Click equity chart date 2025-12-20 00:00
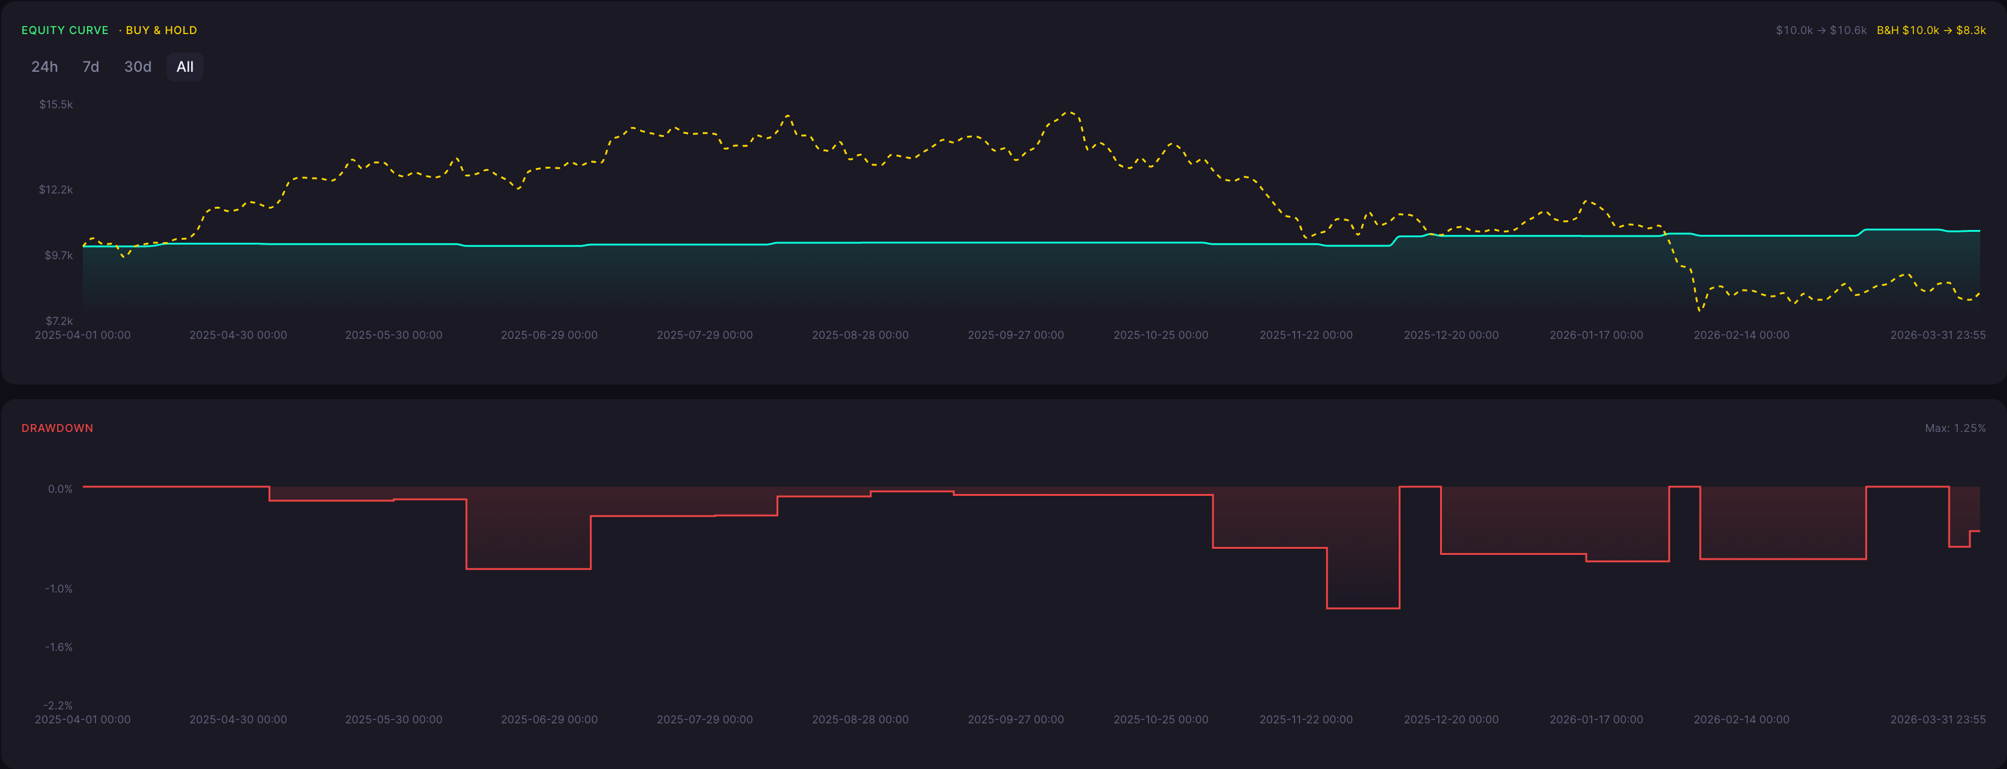This screenshot has width=2007, height=769. [1452, 335]
